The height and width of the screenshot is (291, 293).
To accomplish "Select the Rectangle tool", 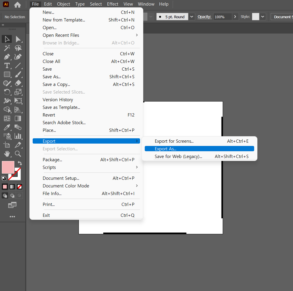I will pos(7,74).
